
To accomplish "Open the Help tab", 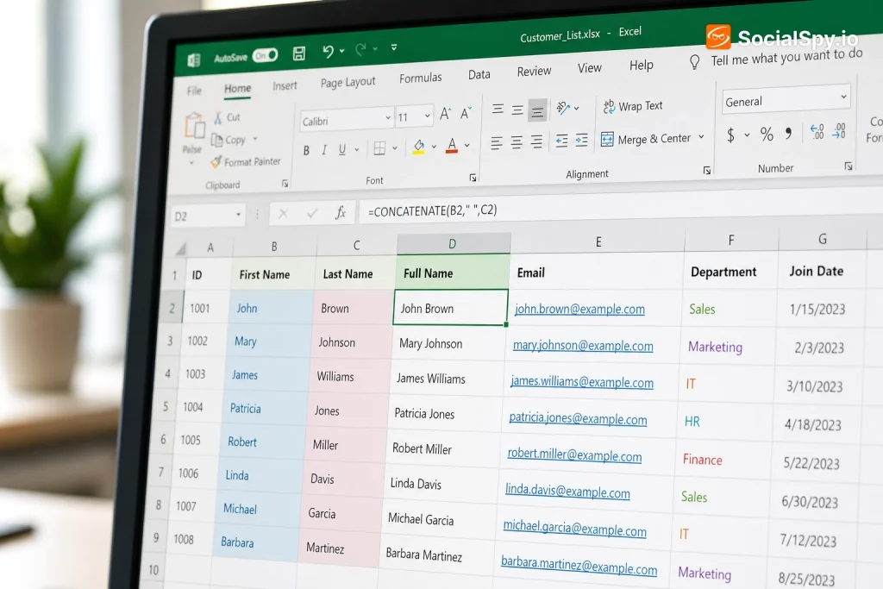I will click(x=641, y=66).
